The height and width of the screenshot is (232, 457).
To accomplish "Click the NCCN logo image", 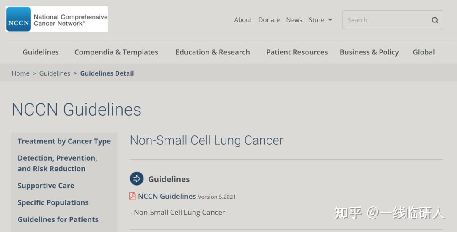I will [57, 19].
